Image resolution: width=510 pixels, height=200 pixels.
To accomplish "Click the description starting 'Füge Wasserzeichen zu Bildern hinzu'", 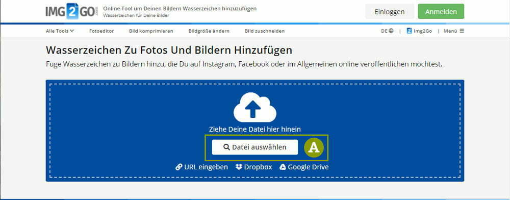I will (x=244, y=64).
